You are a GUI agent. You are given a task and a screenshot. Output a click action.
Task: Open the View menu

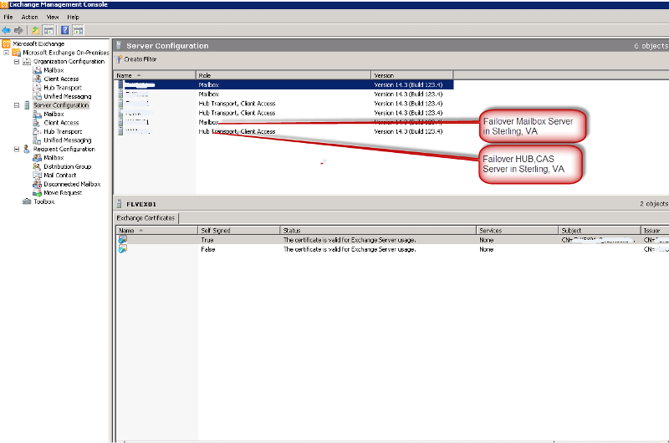pyautogui.click(x=53, y=17)
